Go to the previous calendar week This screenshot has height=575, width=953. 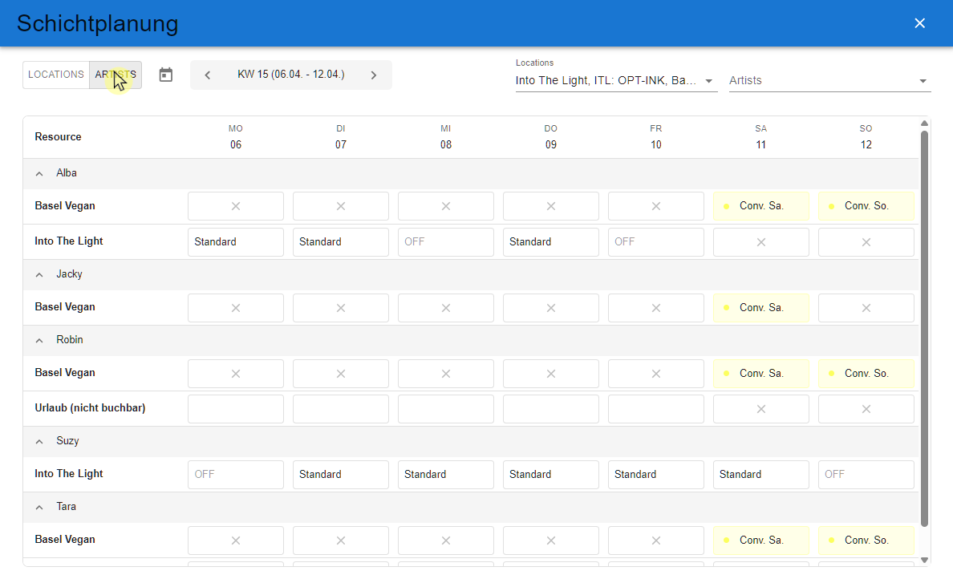pyautogui.click(x=207, y=75)
